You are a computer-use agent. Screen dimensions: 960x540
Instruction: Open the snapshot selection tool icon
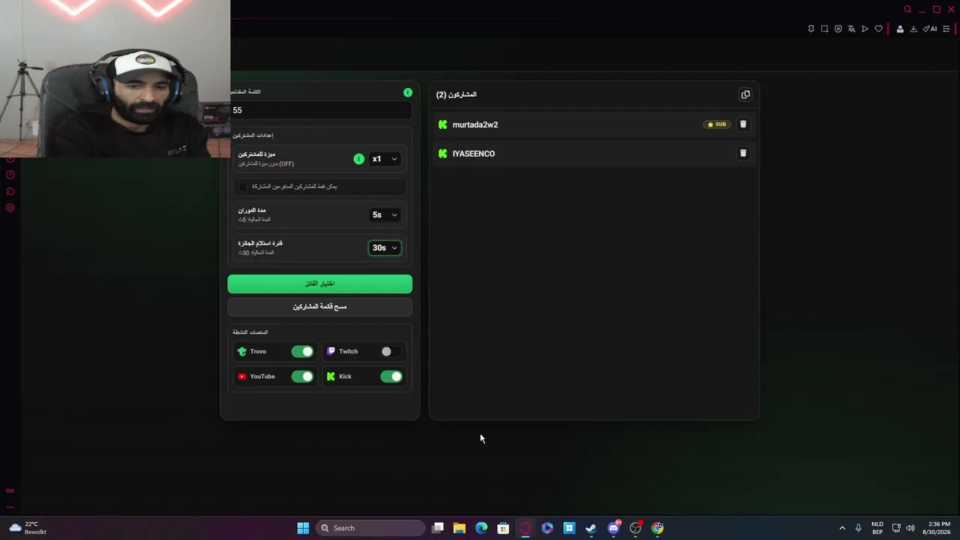coord(824,28)
